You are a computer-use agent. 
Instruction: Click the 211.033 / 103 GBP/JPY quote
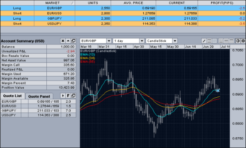pos(48,110)
